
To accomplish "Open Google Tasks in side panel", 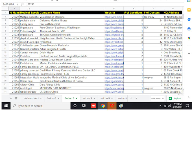I will [189, 19].
